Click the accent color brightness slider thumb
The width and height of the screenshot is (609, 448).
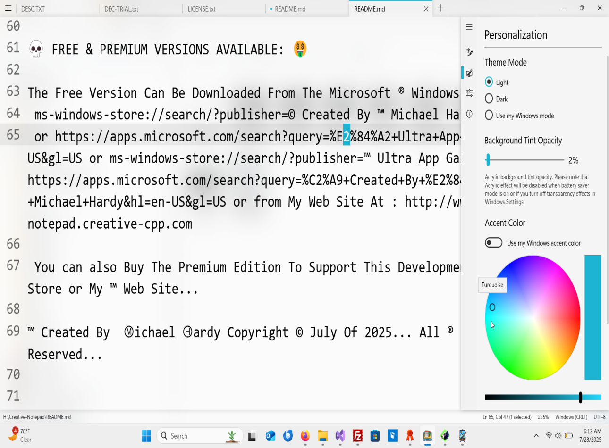(580, 397)
